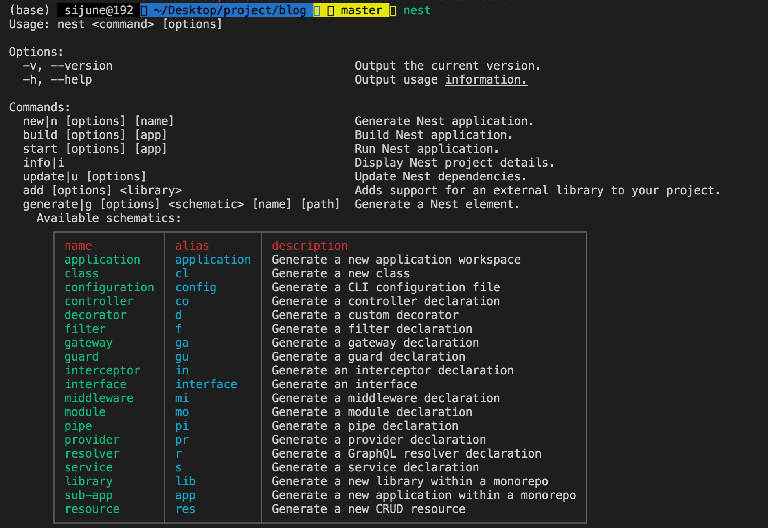Viewport: 768px width, 528px height.
Task: Click the 'gu' alias
Action: coord(182,356)
